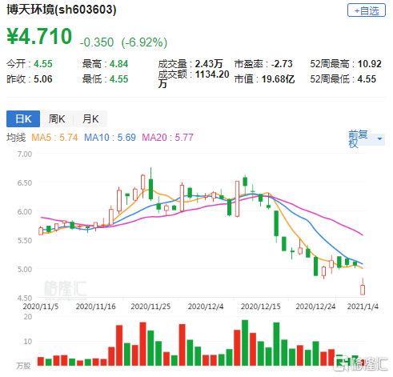Viewport: 393px width, 377px height.
Task: Click the 52-week high value 10.92
Action: click(369, 64)
